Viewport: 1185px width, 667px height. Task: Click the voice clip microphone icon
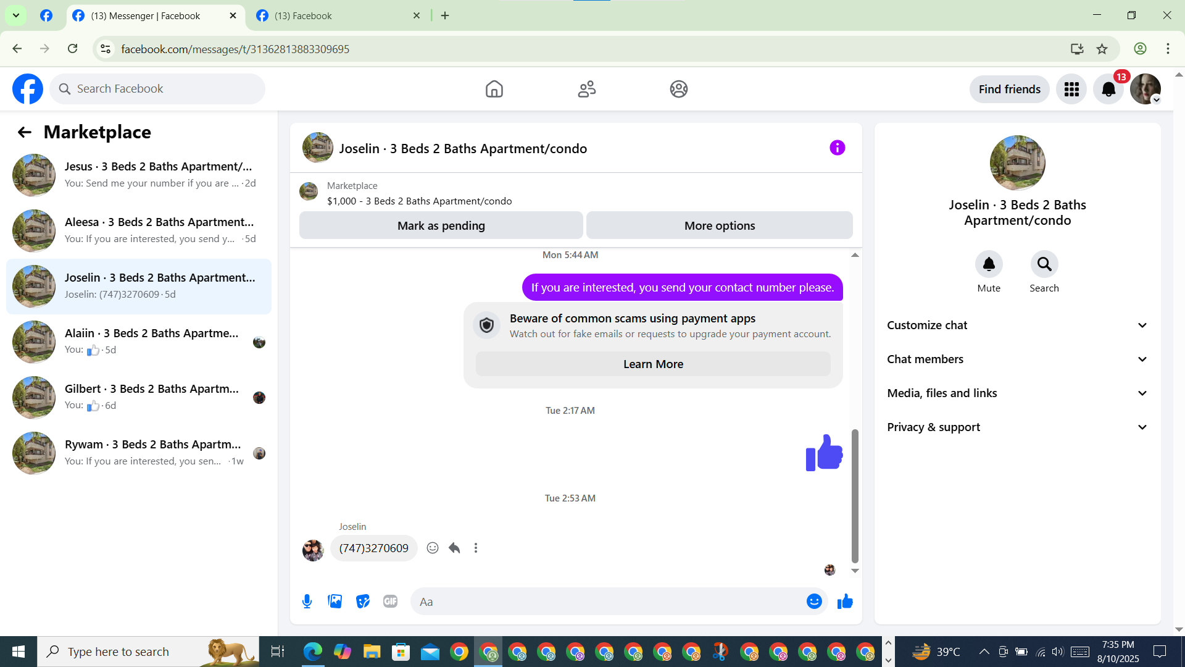coord(307,602)
